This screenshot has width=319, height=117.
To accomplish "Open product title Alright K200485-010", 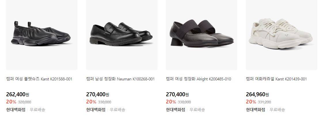I will coord(199,79).
